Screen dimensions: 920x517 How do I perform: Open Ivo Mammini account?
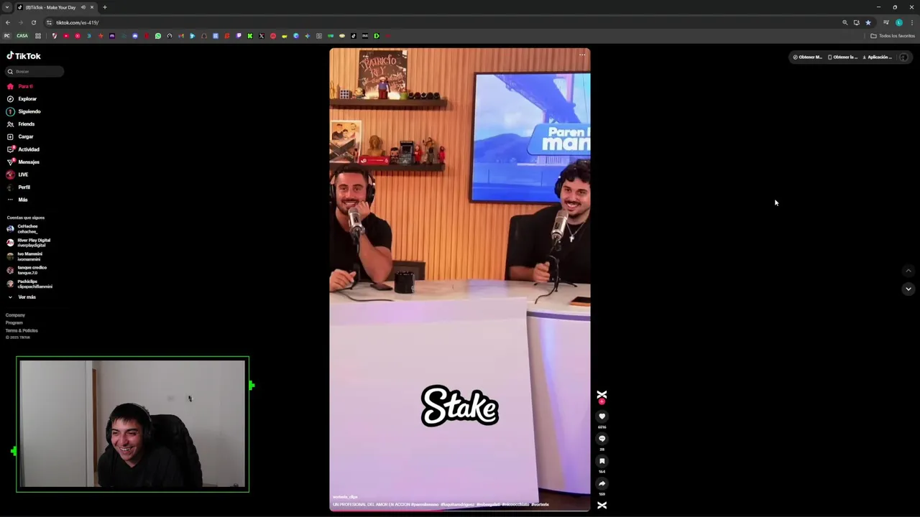tap(24, 256)
